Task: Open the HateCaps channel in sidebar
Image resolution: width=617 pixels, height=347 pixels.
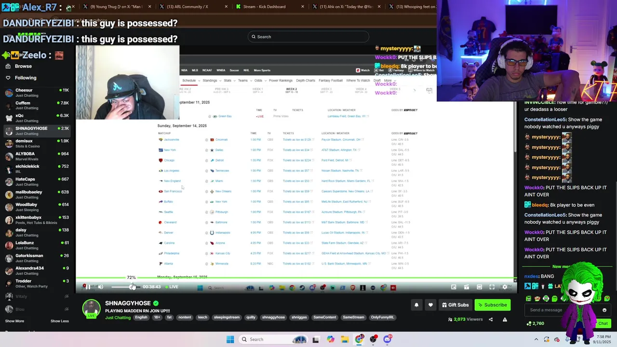Action: pos(38,182)
